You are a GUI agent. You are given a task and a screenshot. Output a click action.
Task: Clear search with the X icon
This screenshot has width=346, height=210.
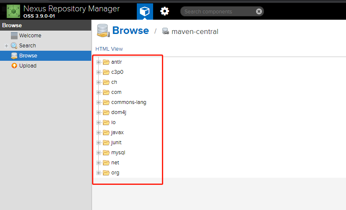(259, 11)
